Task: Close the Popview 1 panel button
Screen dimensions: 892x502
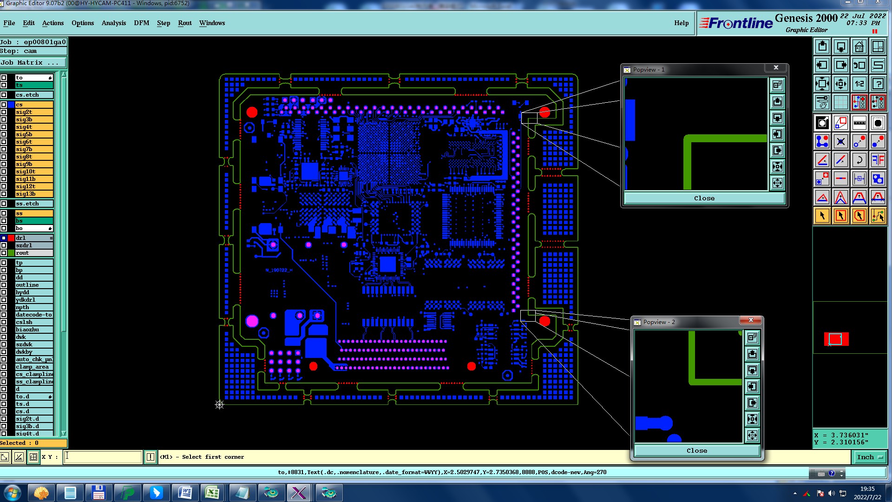Action: 704,198
